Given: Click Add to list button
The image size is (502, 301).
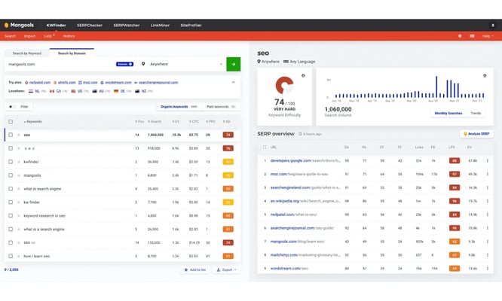Looking at the screenshot, I should point(195,269).
